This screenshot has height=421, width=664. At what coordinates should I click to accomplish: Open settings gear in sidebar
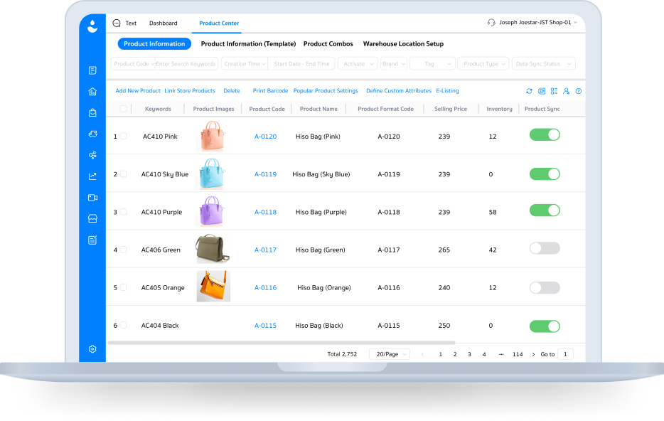[x=92, y=349]
